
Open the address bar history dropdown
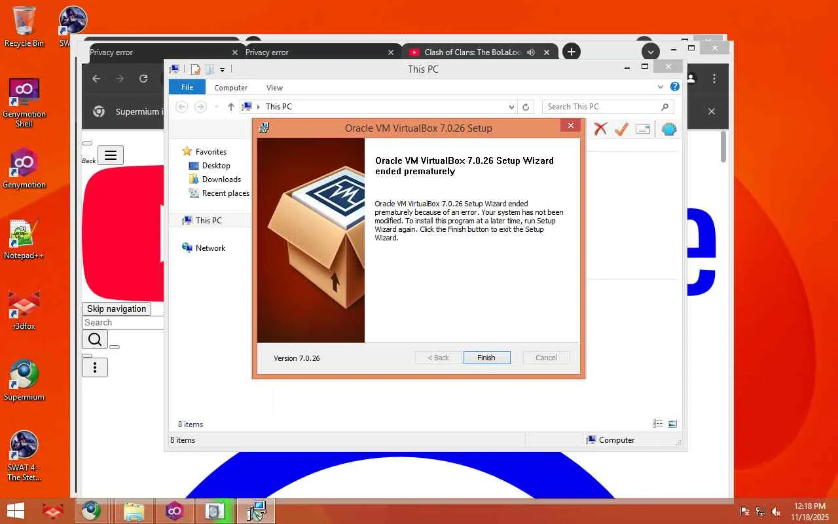coord(511,107)
